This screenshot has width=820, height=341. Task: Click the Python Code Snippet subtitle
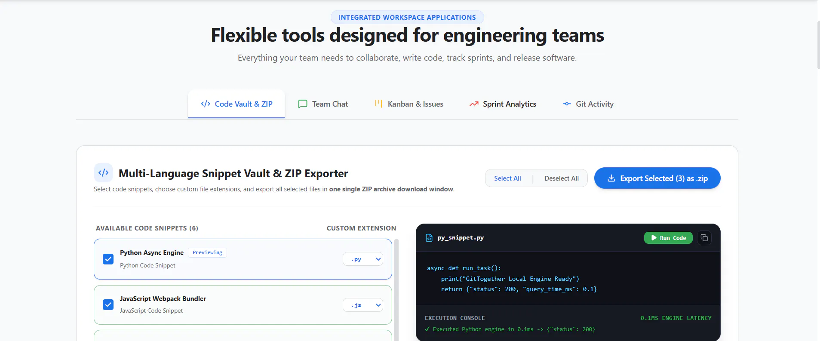tap(147, 265)
